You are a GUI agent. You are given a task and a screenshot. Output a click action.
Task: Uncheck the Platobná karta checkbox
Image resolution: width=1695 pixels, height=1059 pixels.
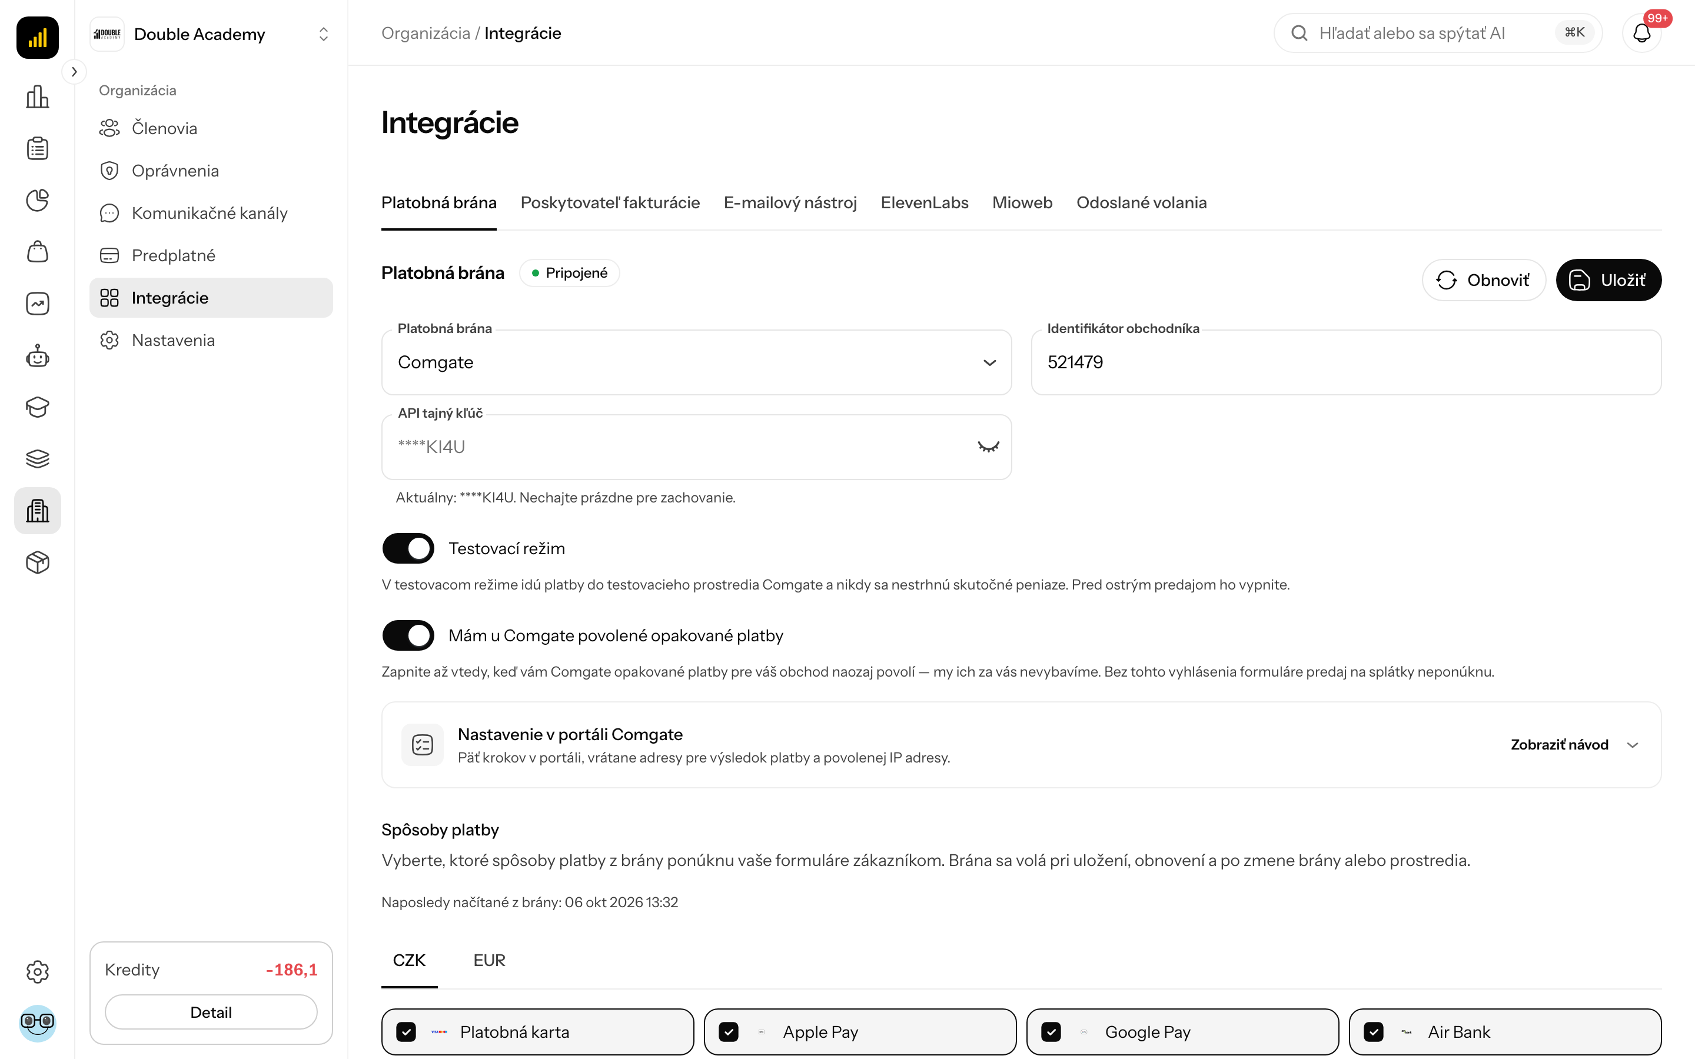[406, 1032]
